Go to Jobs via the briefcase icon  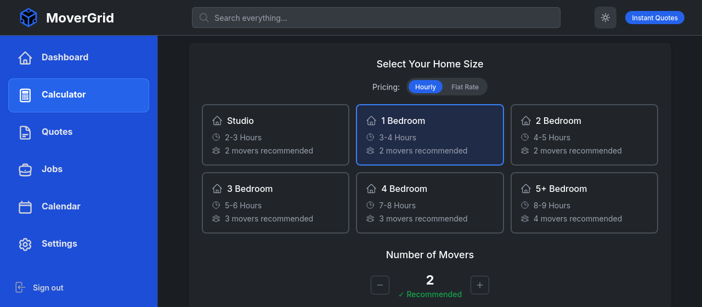click(25, 169)
